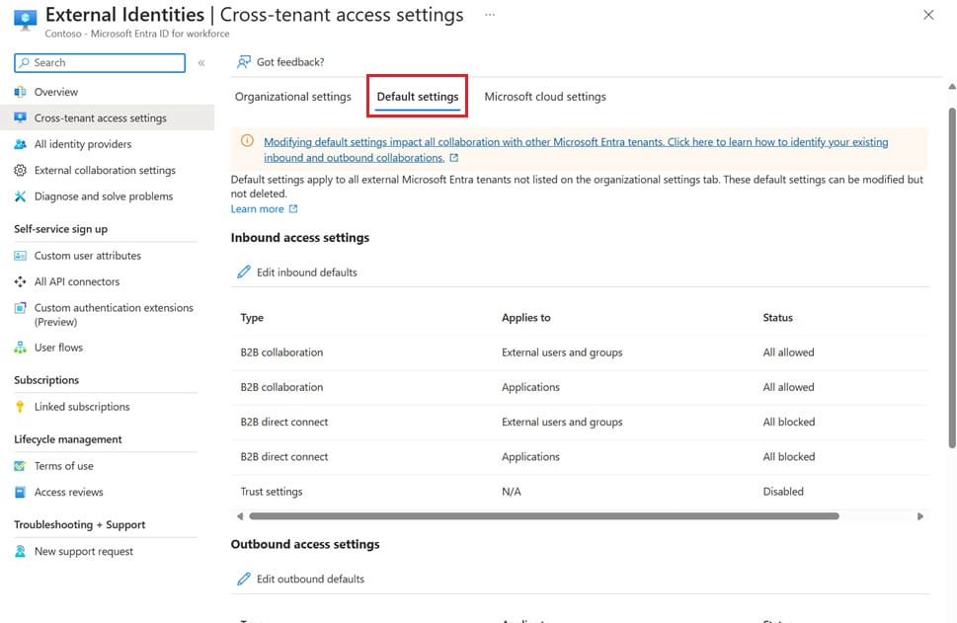Click the All API connectors icon
The image size is (957, 623).
[20, 282]
